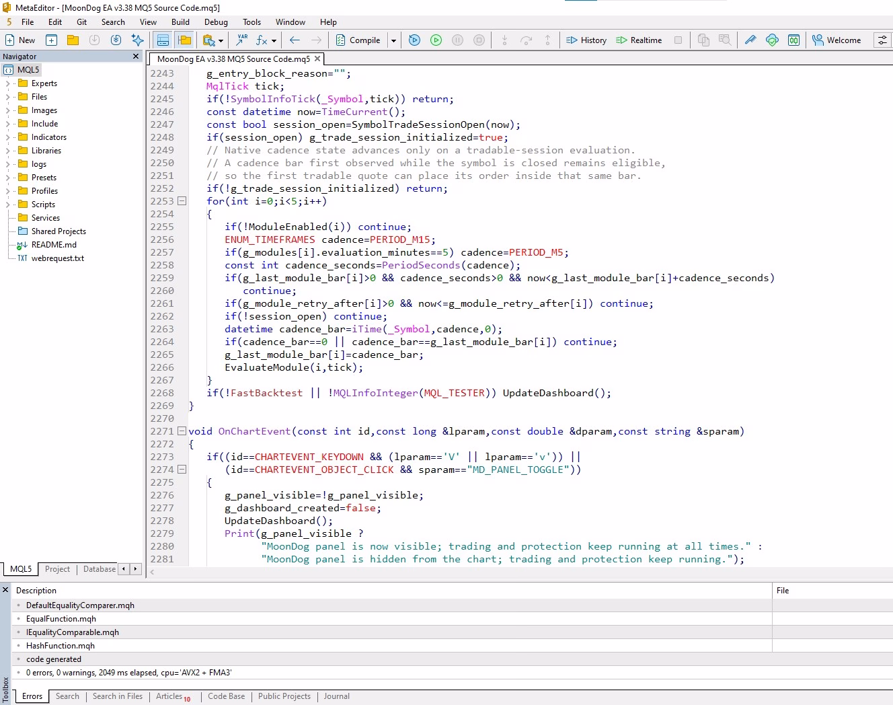The image size is (893, 705).
Task: Select the Shared Projects folder
Action: tap(59, 231)
